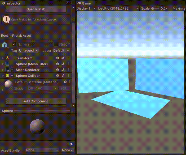
Task: Click the blue asset label tag icon
Action: [71, 144]
